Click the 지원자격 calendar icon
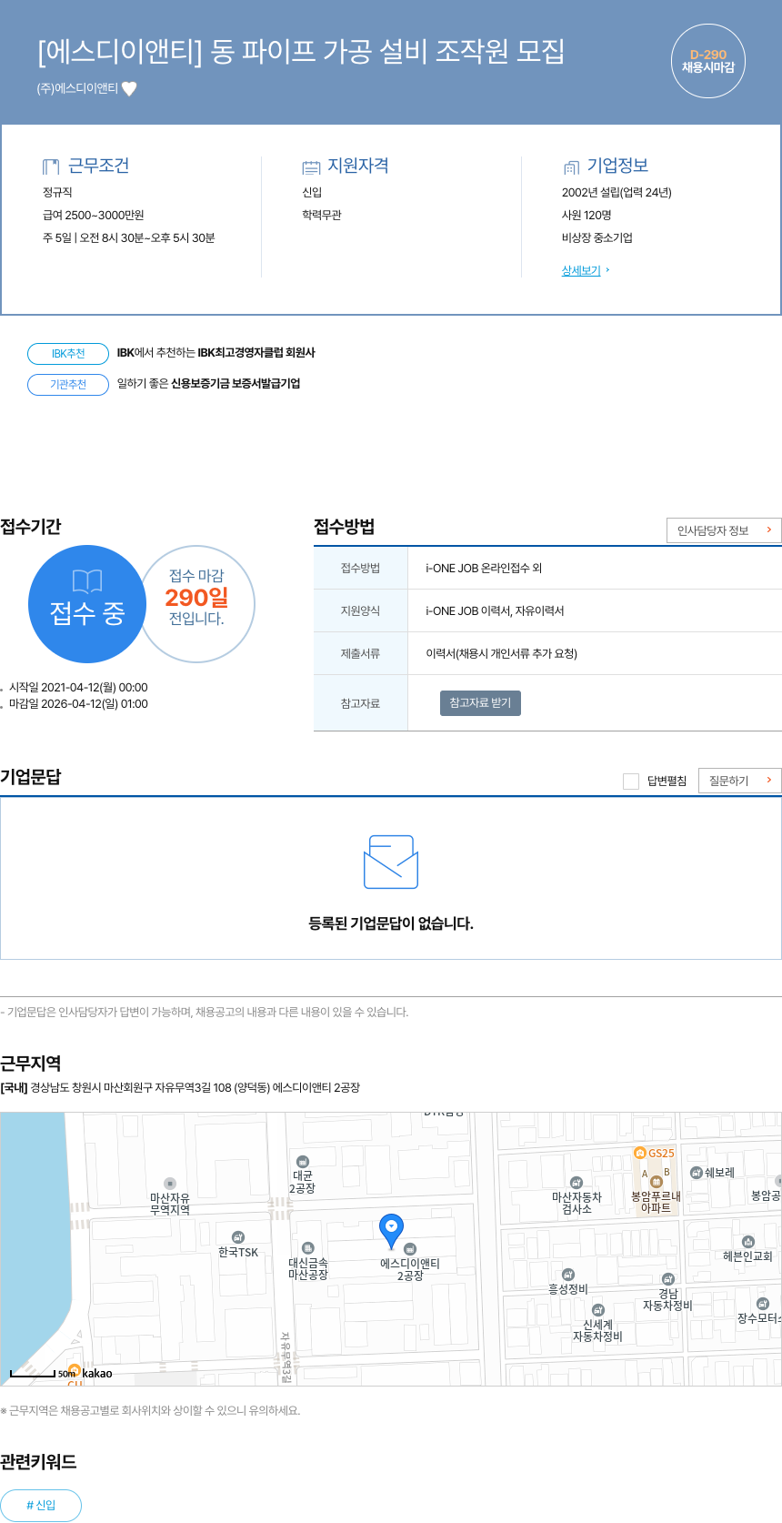This screenshot has height=1523, width=782. tap(311, 166)
